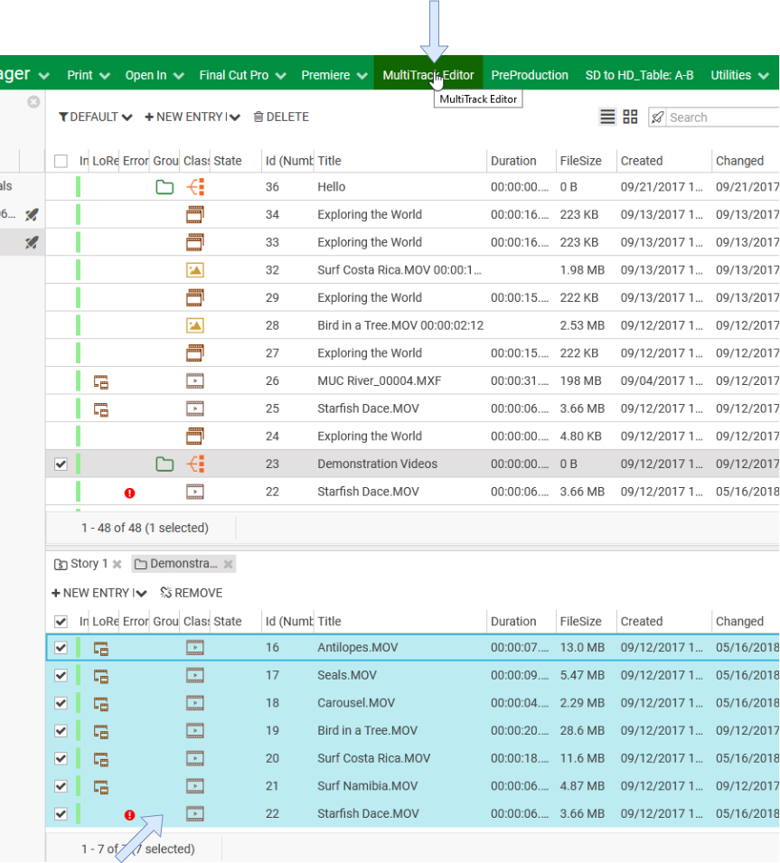Image resolution: width=780 pixels, height=863 pixels.
Task: Close the Story 1 tab
Action: pos(117,564)
